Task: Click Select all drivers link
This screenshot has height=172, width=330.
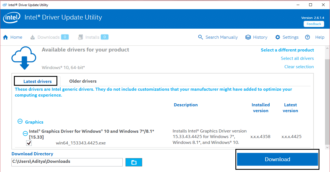Action: click(297, 58)
